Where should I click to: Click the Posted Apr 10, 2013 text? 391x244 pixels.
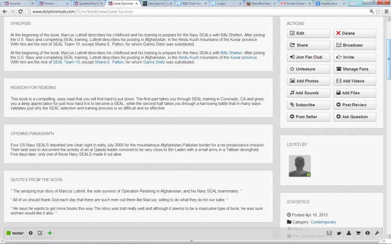pyautogui.click(x=310, y=215)
